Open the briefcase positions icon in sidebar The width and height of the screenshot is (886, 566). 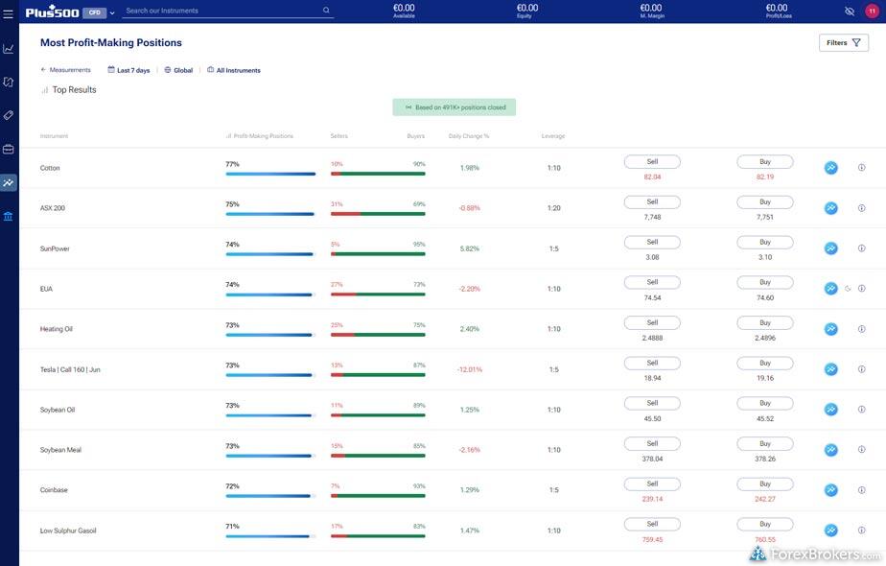(9, 149)
